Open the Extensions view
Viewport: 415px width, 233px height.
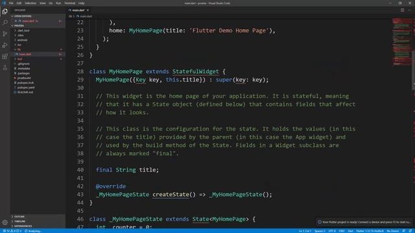pos(5,56)
